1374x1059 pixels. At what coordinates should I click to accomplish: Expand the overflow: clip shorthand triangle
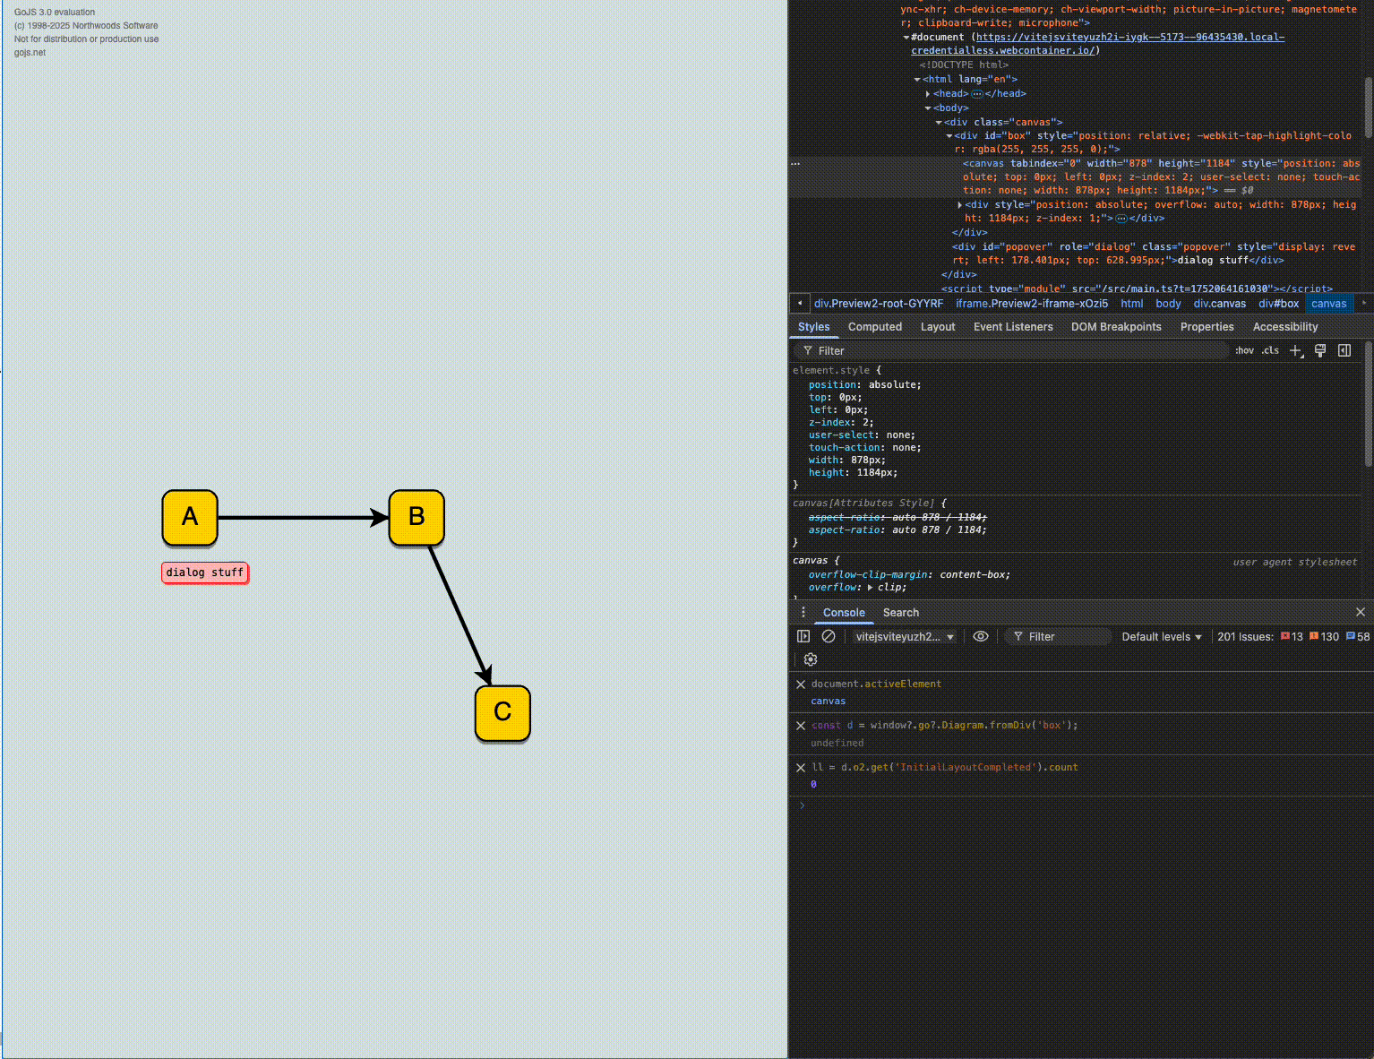tap(870, 588)
